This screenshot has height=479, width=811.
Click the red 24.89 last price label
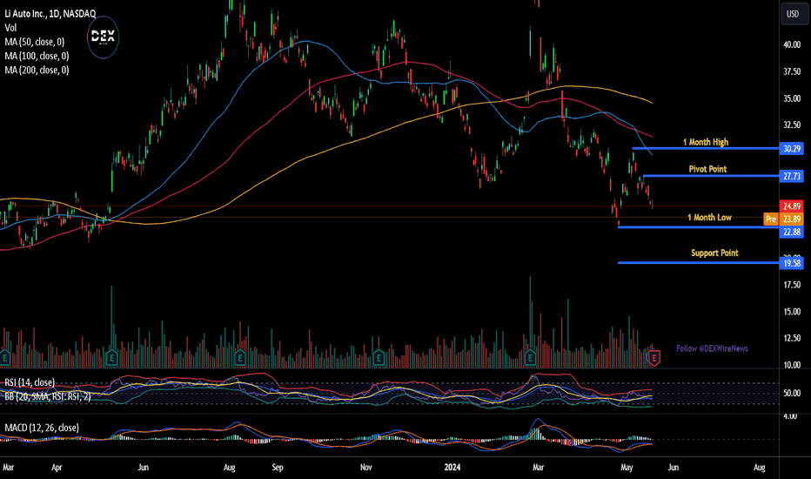click(x=791, y=206)
